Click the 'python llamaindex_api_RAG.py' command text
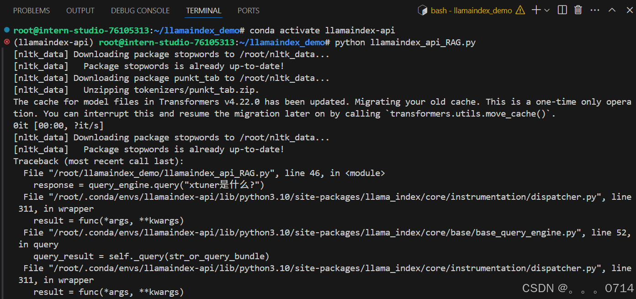Viewport: 636px width, 299px height. (405, 43)
